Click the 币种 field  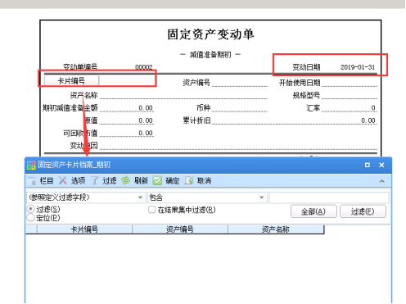click(x=240, y=107)
